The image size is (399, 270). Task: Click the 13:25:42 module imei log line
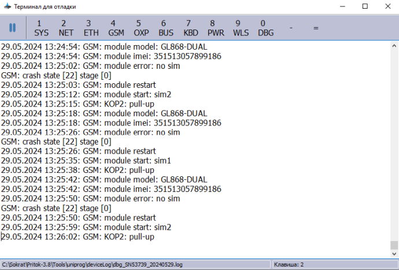111,189
